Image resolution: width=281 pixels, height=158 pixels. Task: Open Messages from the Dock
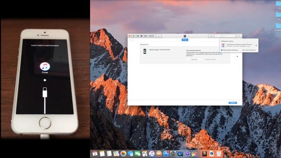click(130, 154)
